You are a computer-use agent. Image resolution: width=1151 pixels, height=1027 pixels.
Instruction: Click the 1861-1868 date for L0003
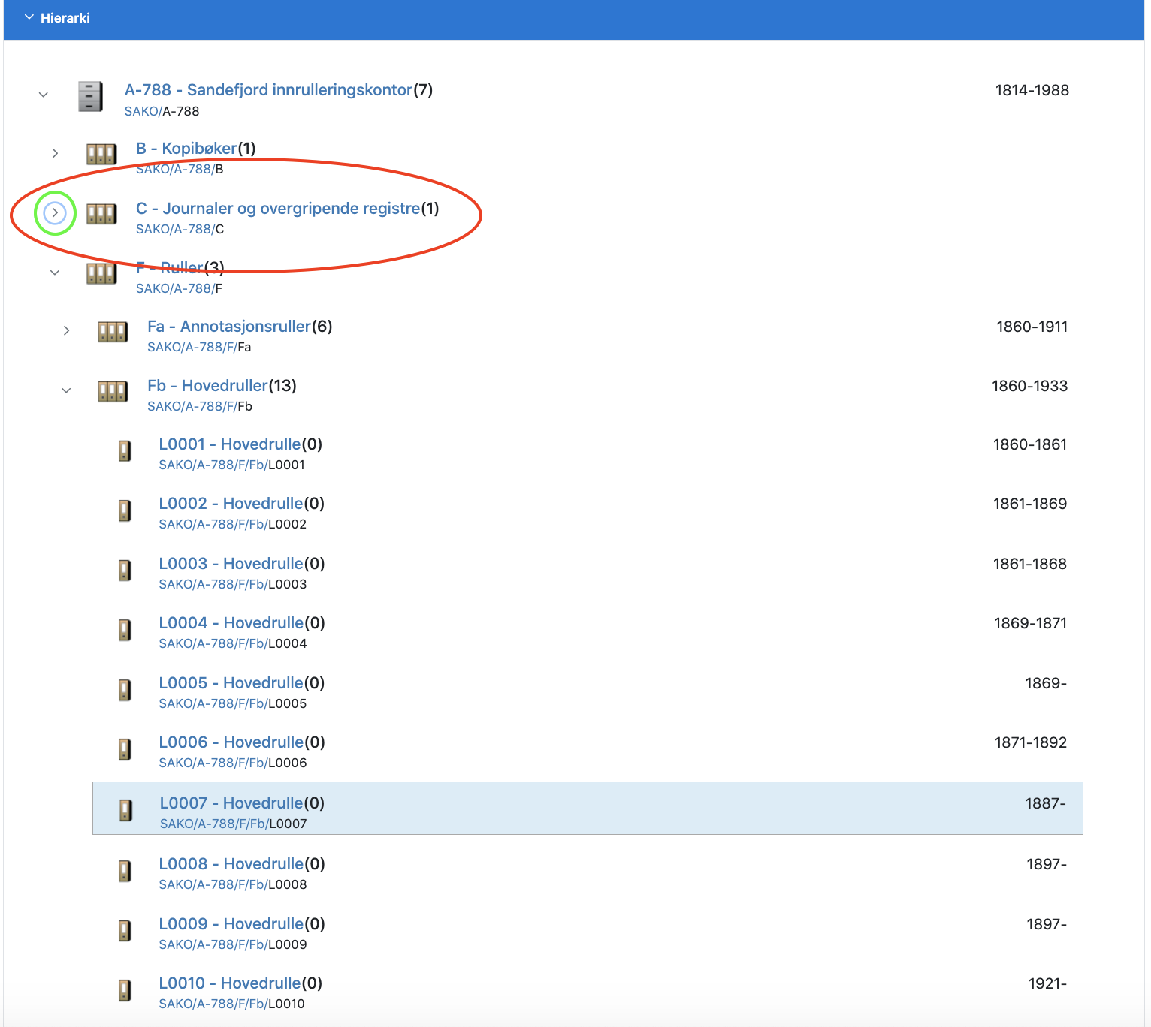[x=1030, y=564]
